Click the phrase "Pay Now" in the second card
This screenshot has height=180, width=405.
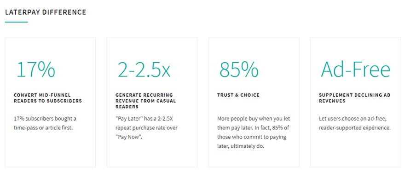pos(128,137)
